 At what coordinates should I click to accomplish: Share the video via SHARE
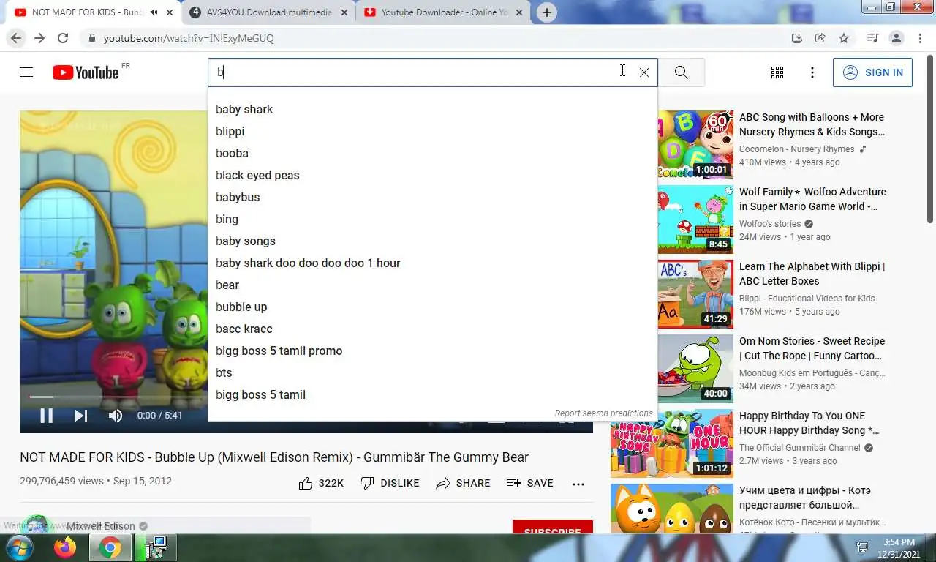463,483
